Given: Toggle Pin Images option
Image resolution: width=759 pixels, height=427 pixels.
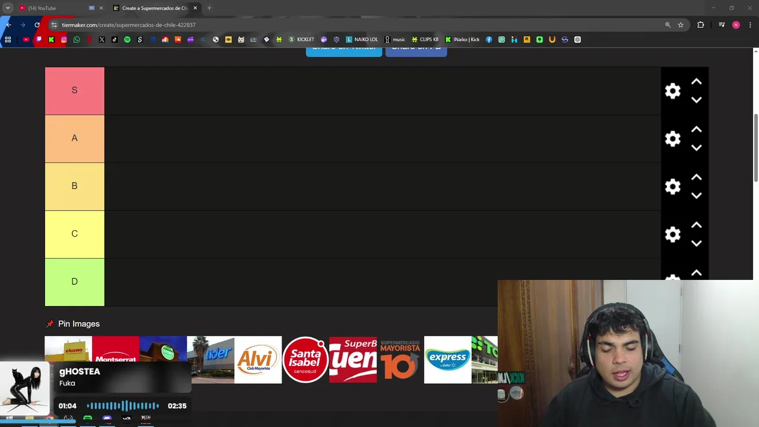Looking at the screenshot, I should click(73, 324).
